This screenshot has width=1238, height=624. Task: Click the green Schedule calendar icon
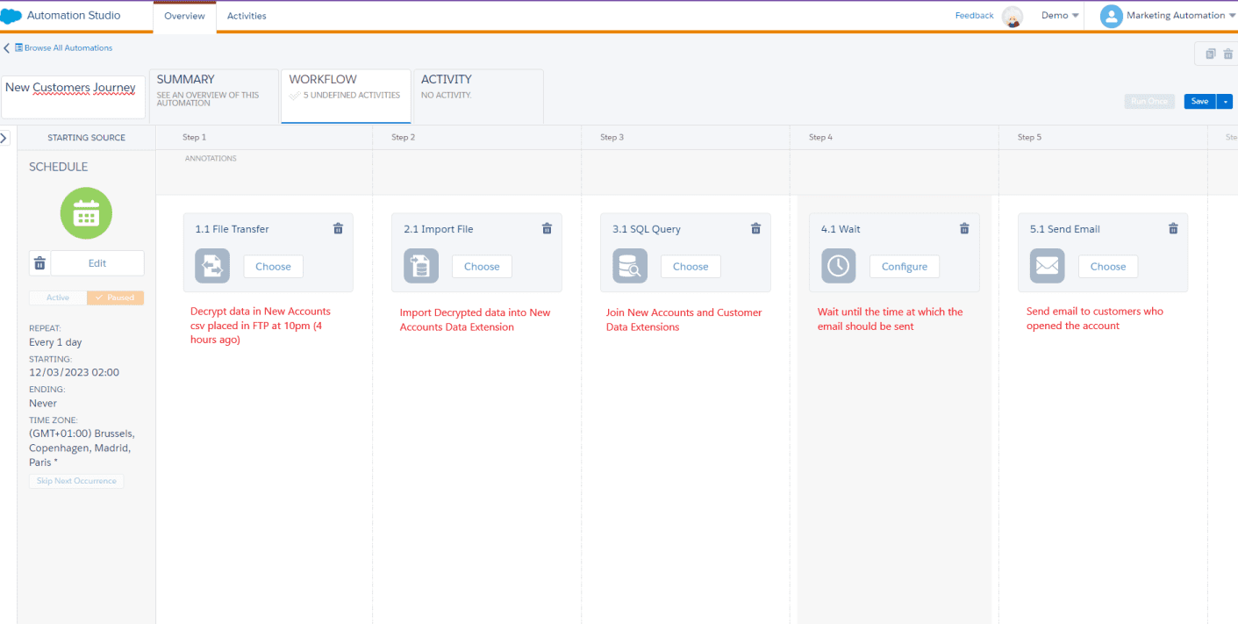point(86,213)
